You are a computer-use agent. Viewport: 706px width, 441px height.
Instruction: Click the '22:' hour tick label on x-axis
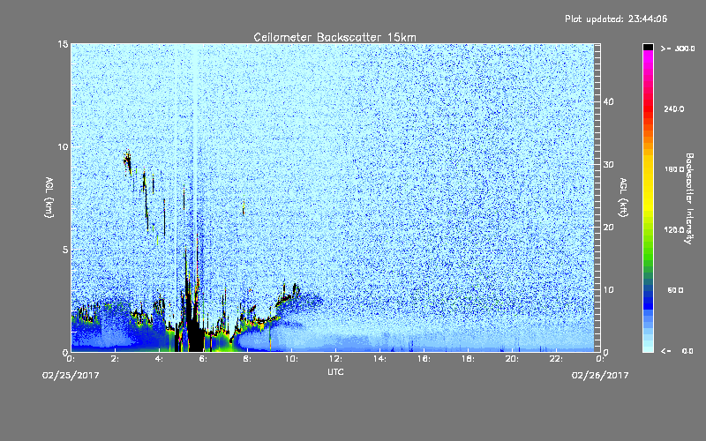click(x=557, y=359)
